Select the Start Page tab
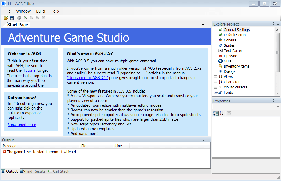This screenshot has width=281, height=181. 18,25
